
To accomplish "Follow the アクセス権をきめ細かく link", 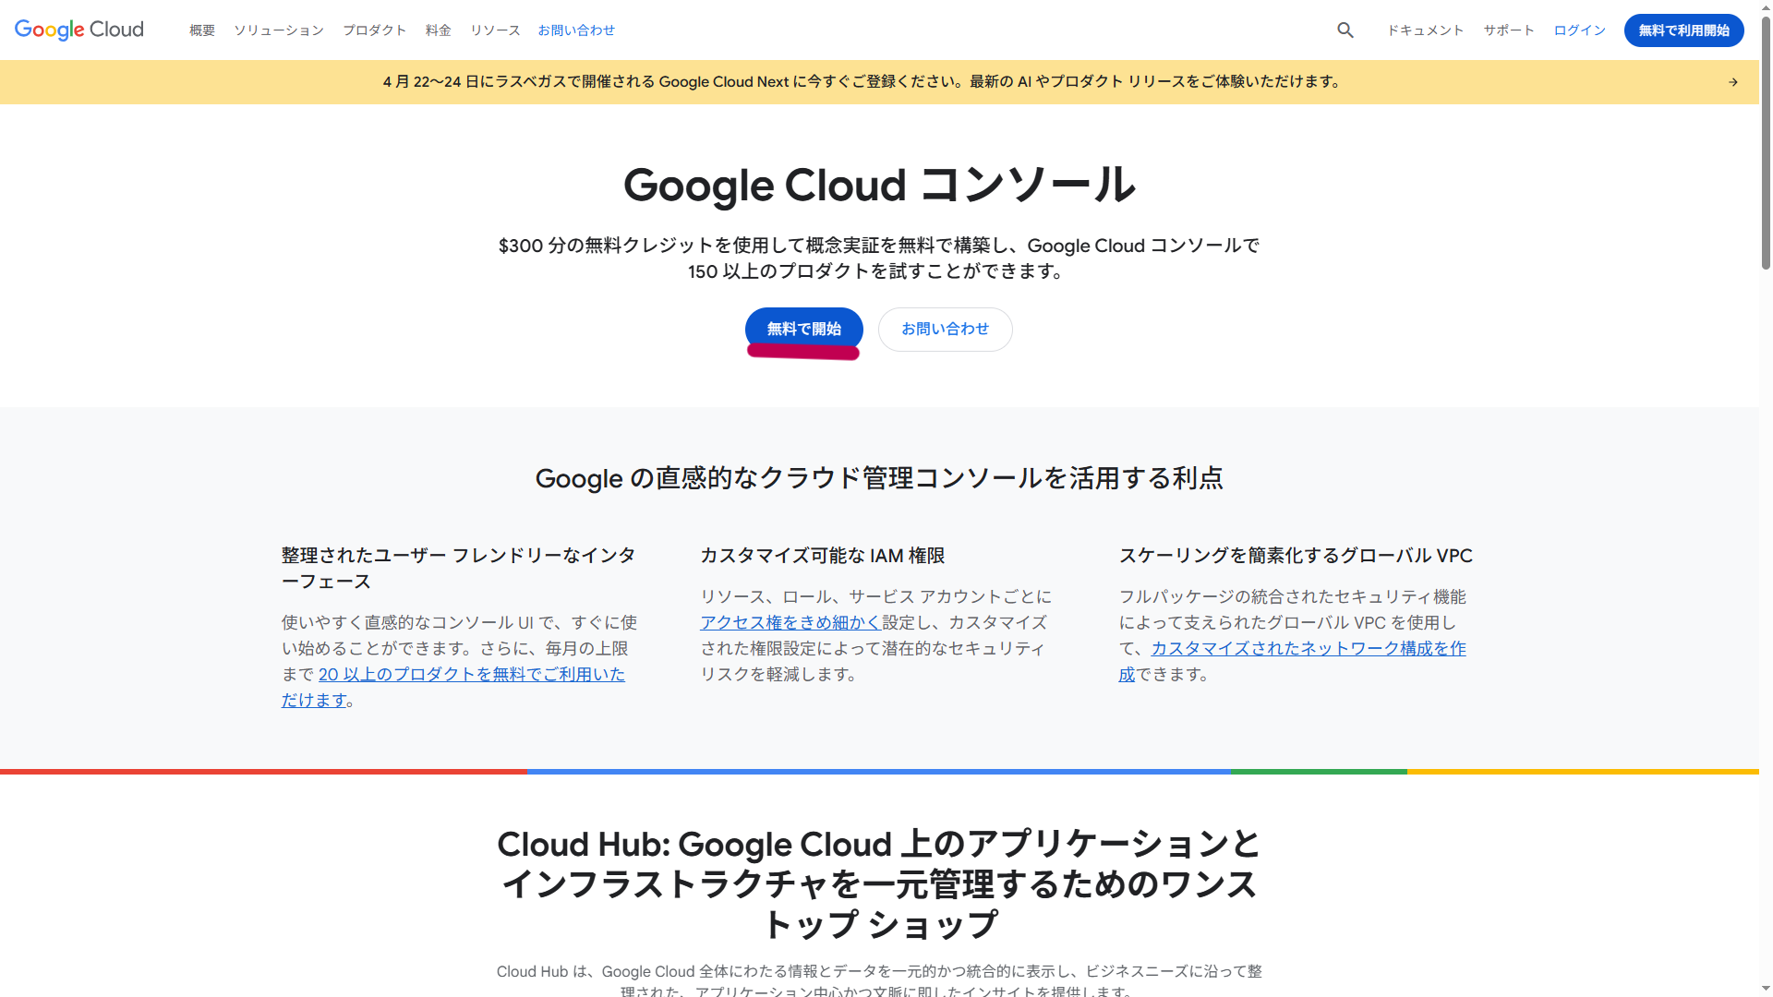I will point(790,623).
